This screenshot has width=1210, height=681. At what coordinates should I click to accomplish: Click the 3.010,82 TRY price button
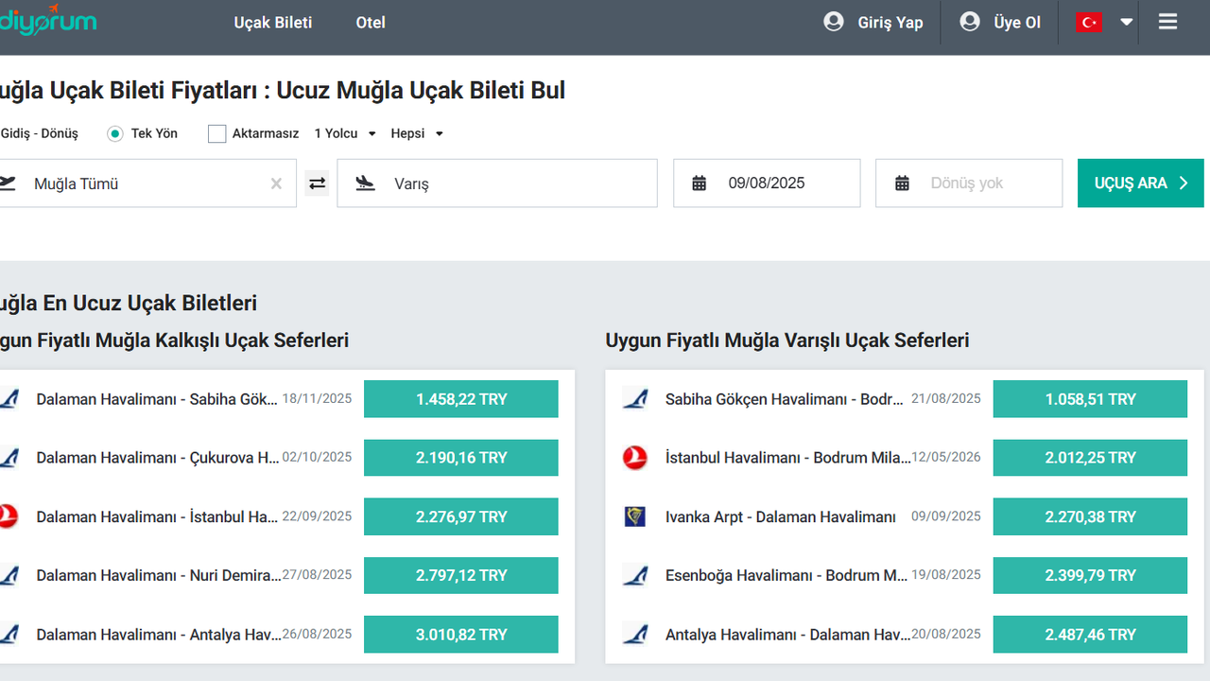(x=461, y=634)
